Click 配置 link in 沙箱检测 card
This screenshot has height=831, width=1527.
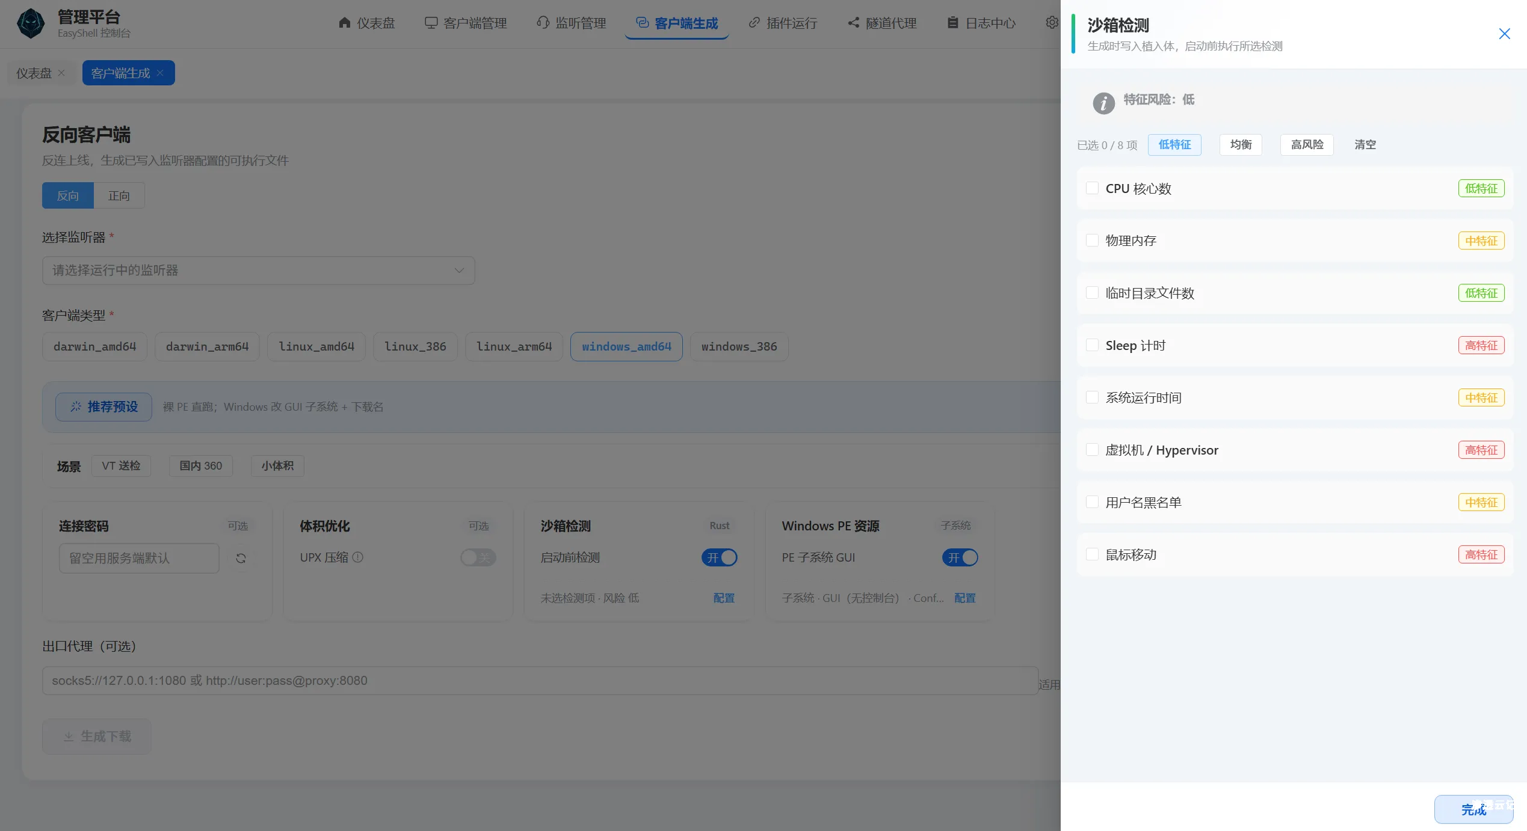tap(724, 598)
